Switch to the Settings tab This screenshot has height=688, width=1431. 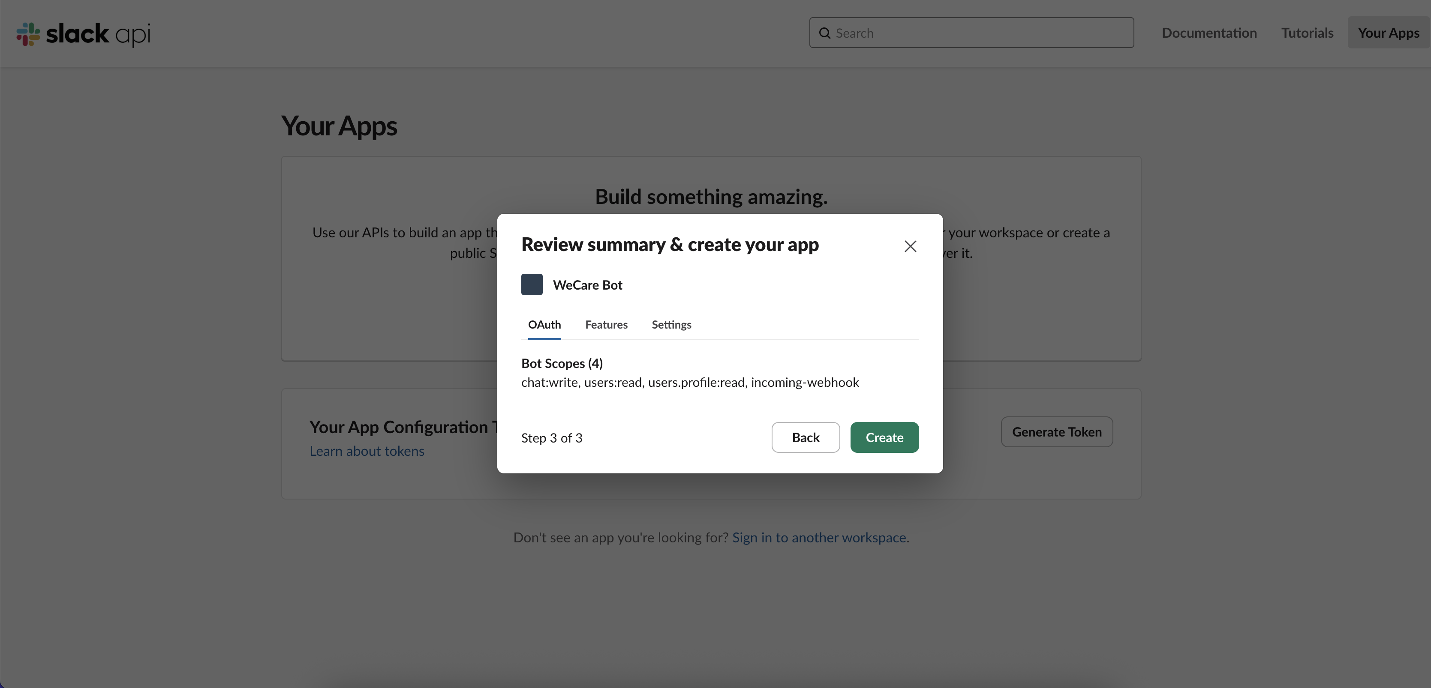tap(671, 324)
